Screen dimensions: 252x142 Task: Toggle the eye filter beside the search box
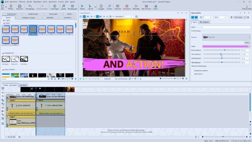point(52,79)
